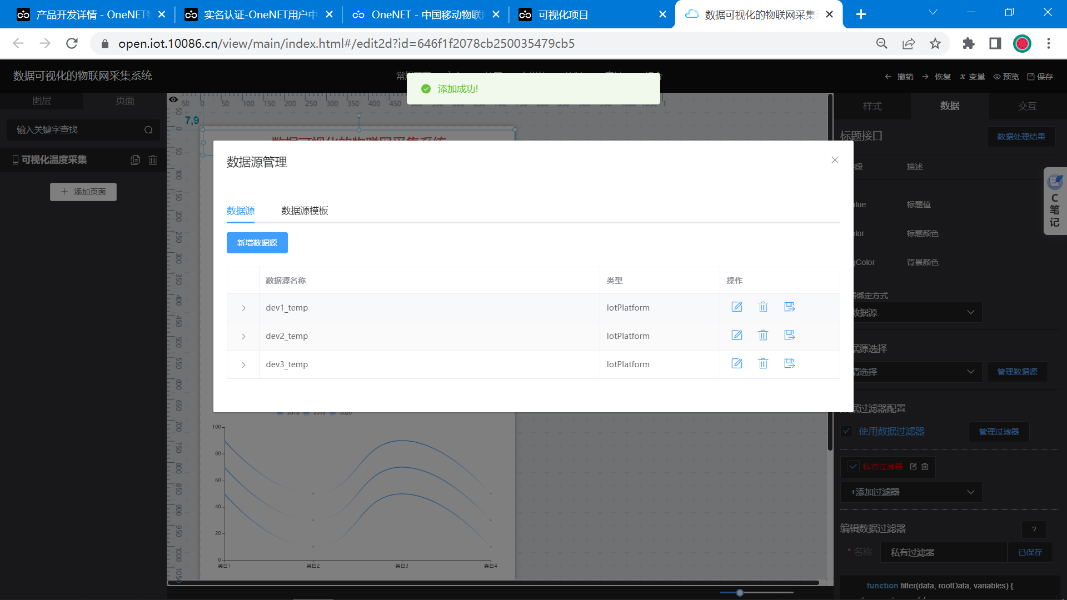Click edit icon for dev3_temp
1067x600 pixels.
737,364
